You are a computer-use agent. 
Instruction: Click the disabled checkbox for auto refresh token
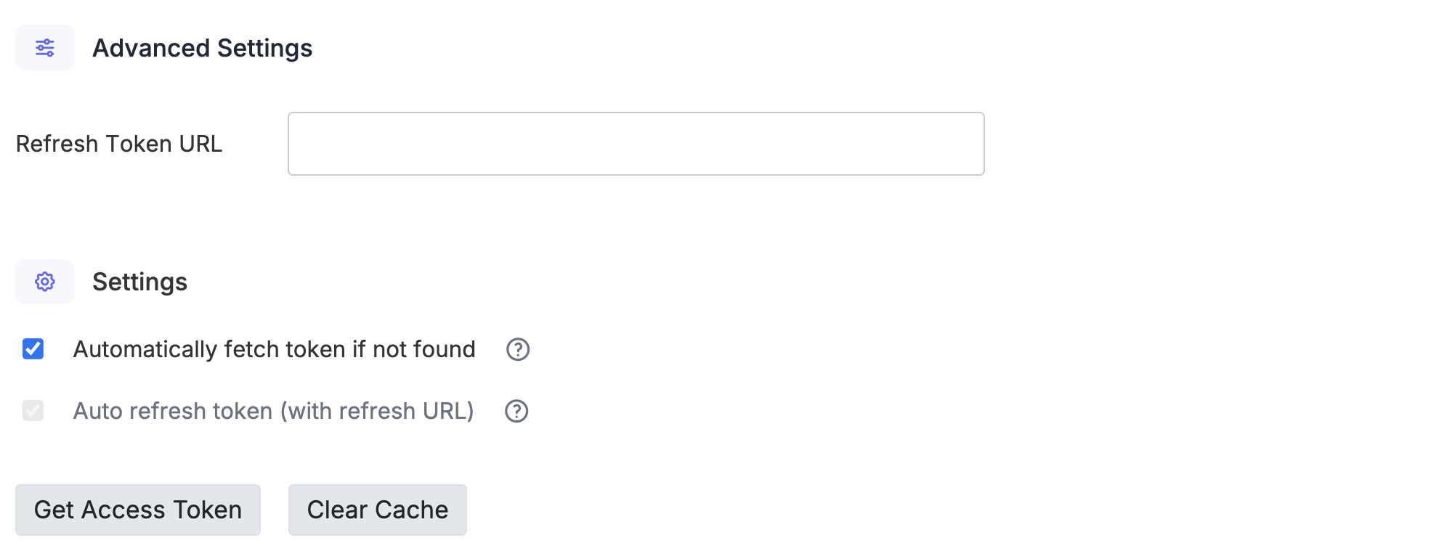pos(32,411)
